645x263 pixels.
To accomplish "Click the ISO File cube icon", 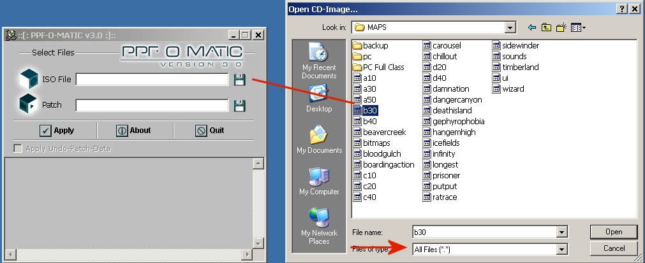I will (29, 79).
